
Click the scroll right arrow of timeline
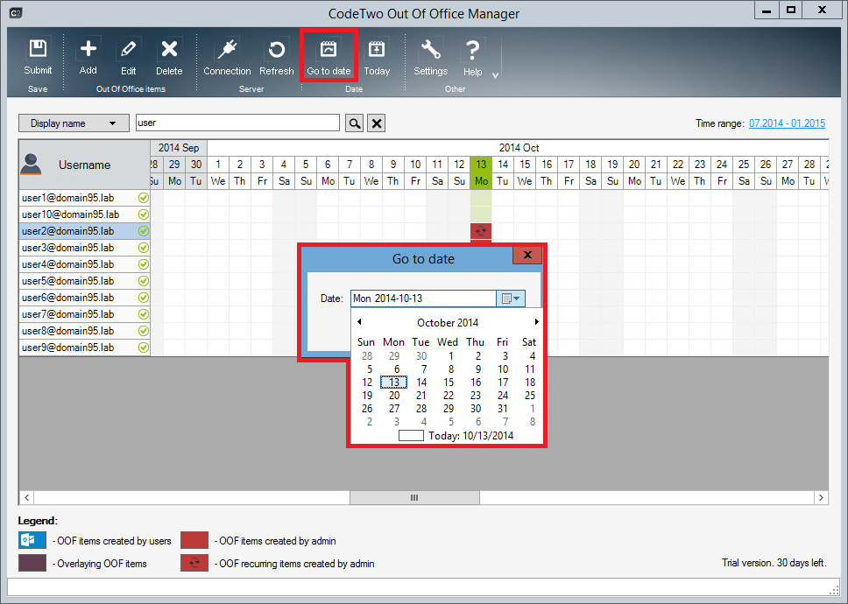[x=821, y=497]
